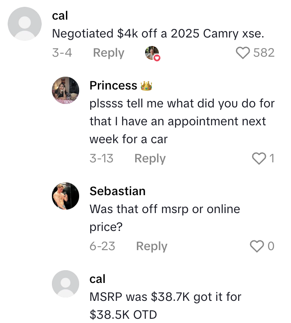Open the username Sebastian

point(117,191)
